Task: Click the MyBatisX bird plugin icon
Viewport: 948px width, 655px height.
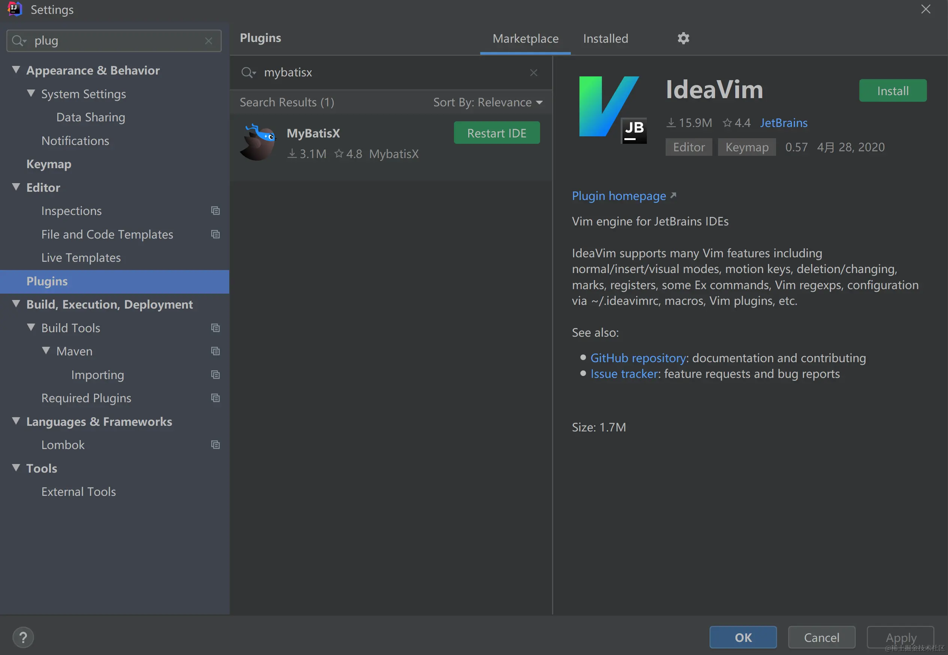Action: coord(258,142)
